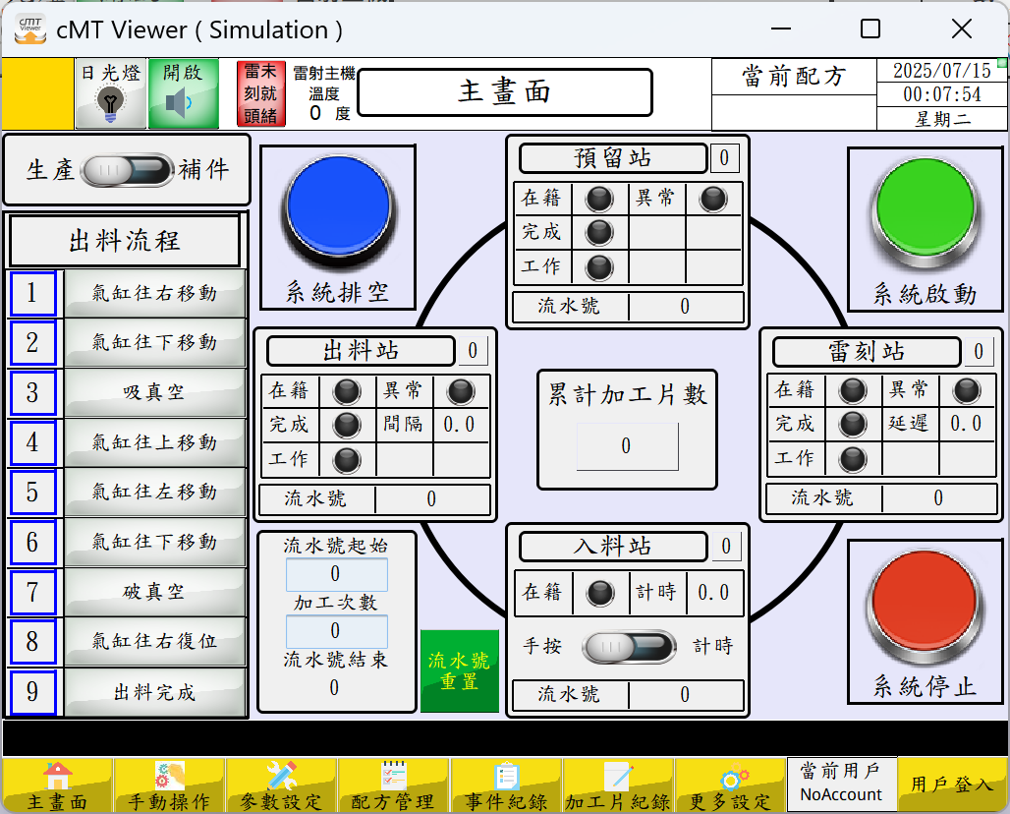Viewport: 1010px width, 814px height.
Task: Click the 出料站 異常 indicator lamp
Action: click(x=461, y=391)
